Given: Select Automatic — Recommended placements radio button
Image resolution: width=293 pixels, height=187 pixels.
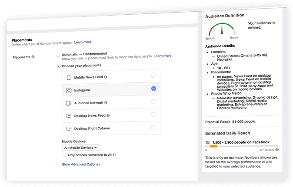Looking at the screenshot, I should tap(59, 56).
